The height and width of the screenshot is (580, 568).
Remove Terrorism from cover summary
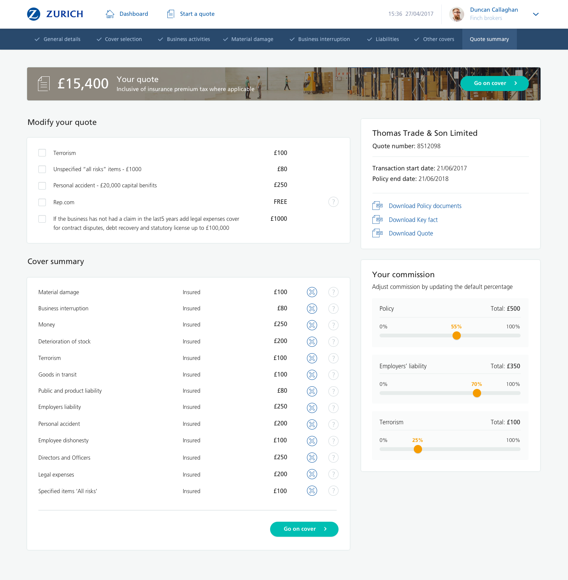click(312, 358)
